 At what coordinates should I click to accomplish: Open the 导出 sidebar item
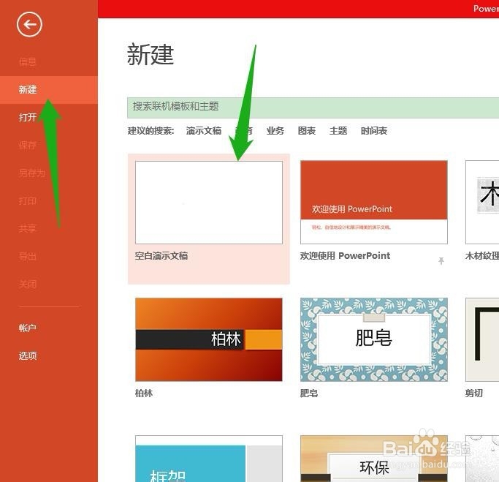27,257
